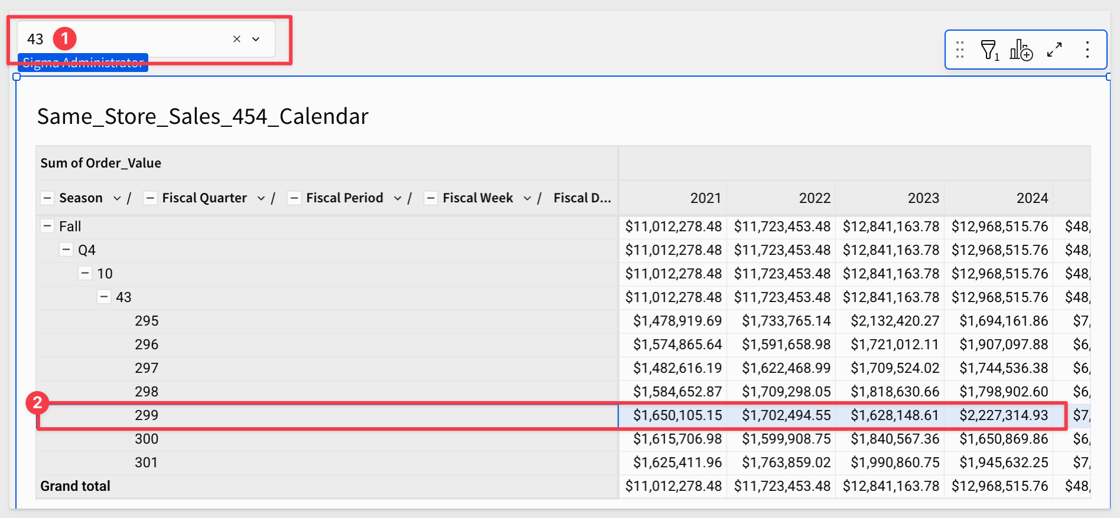Collapse the Fall row group

[47, 227]
